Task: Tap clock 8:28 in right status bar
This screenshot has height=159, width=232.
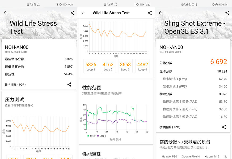Action: coord(225,5)
